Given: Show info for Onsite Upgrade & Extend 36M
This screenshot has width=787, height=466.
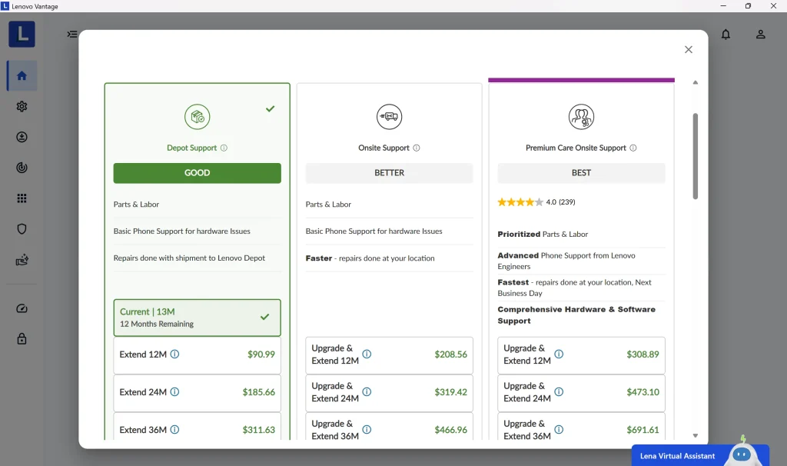Looking at the screenshot, I should pos(367,429).
